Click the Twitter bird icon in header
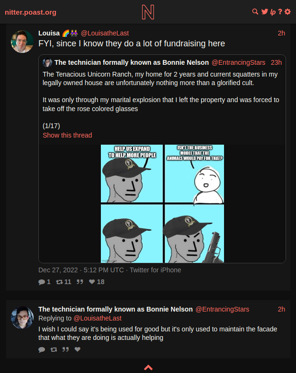Viewport: 296px width, 373px height. click(x=265, y=12)
